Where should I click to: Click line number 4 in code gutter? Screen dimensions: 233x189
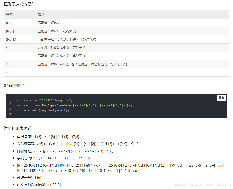[10, 114]
